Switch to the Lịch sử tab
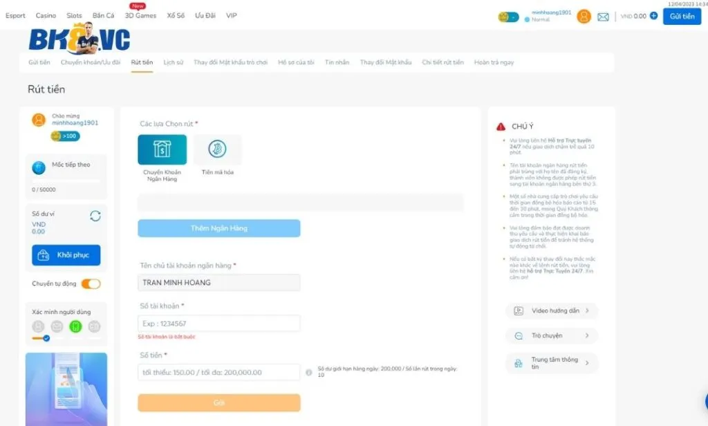 (x=173, y=62)
